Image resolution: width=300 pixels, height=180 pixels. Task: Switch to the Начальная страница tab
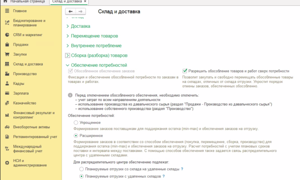27,2
